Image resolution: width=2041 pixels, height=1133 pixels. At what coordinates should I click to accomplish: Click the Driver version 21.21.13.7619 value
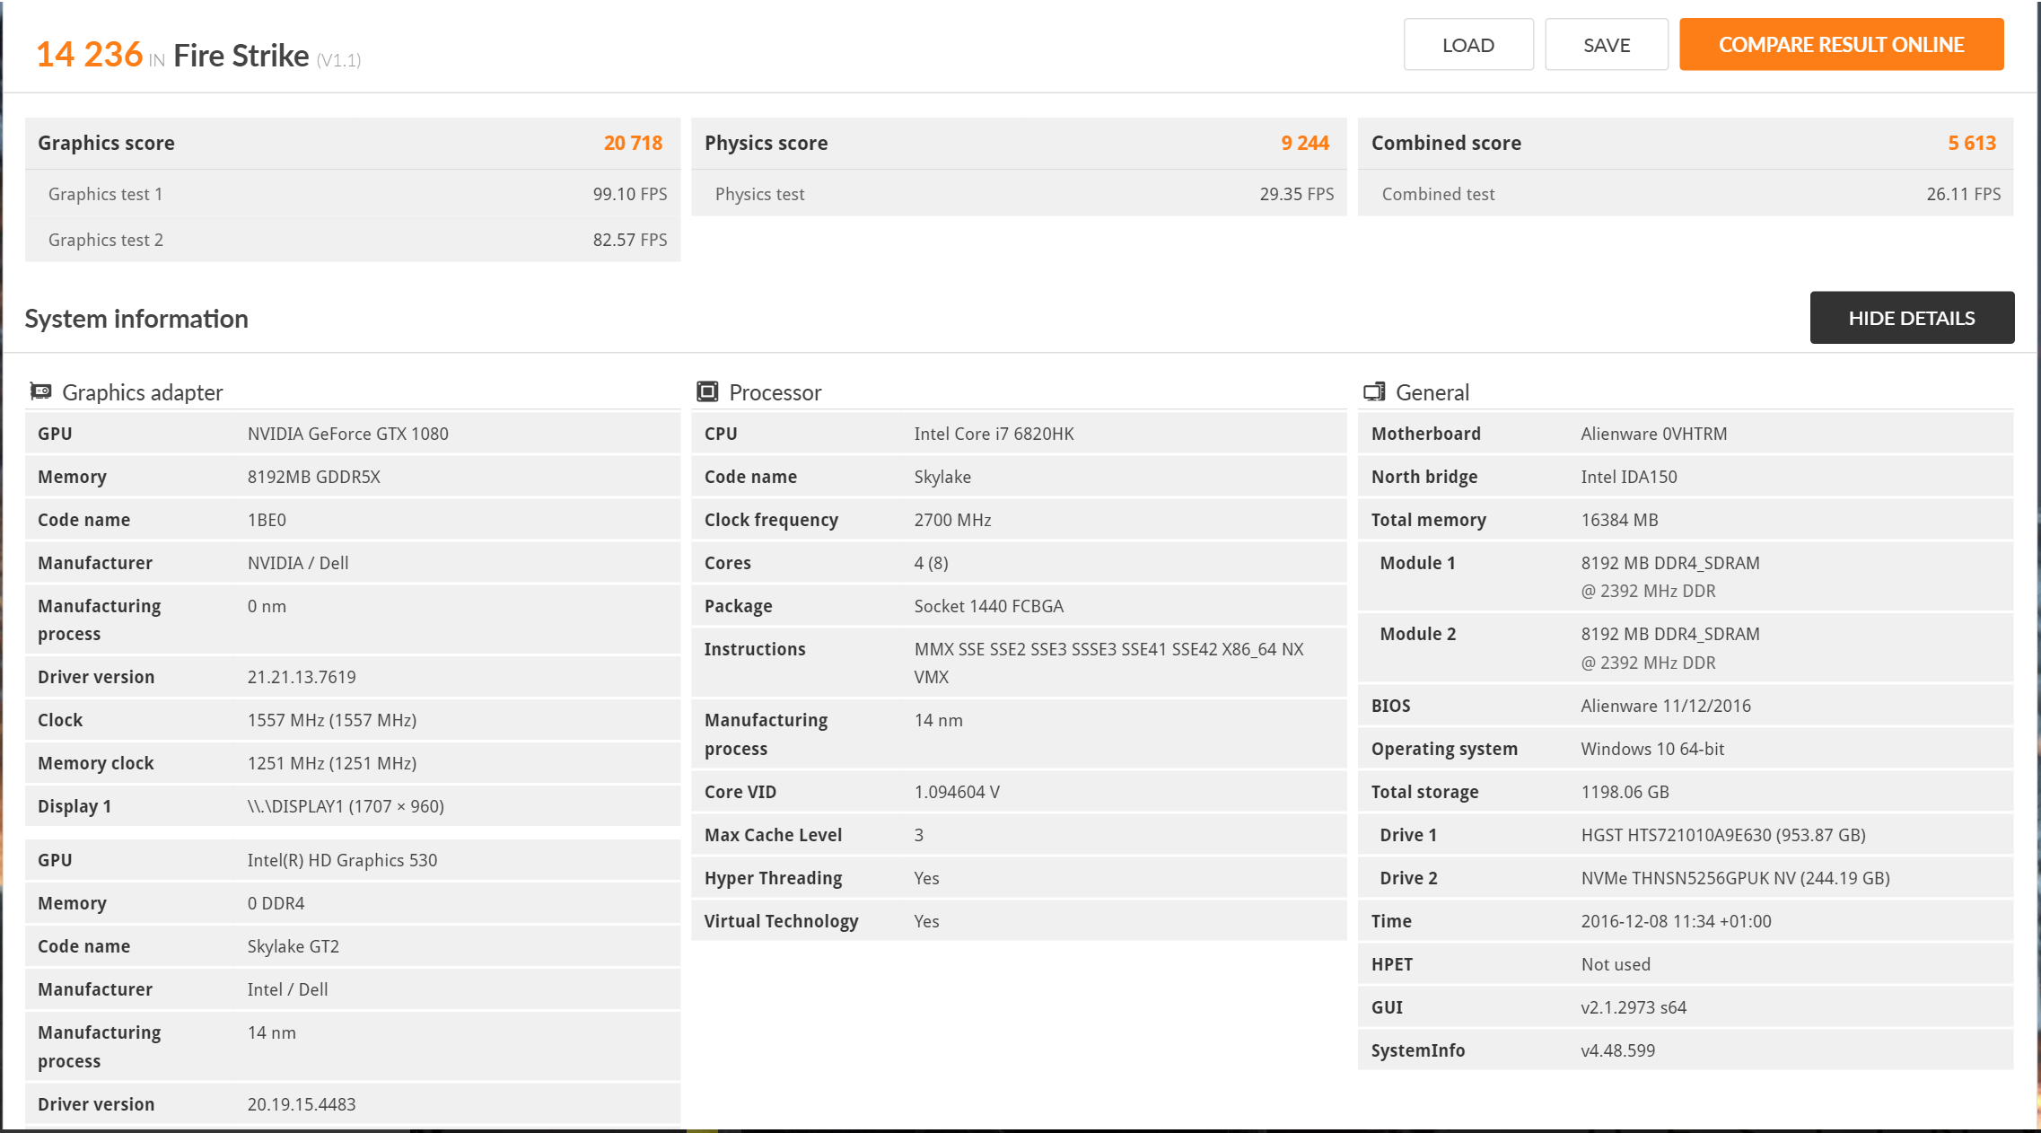pyautogui.click(x=302, y=677)
